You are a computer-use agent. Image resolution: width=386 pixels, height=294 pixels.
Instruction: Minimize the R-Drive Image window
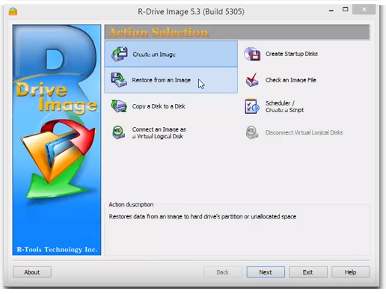click(x=331, y=10)
